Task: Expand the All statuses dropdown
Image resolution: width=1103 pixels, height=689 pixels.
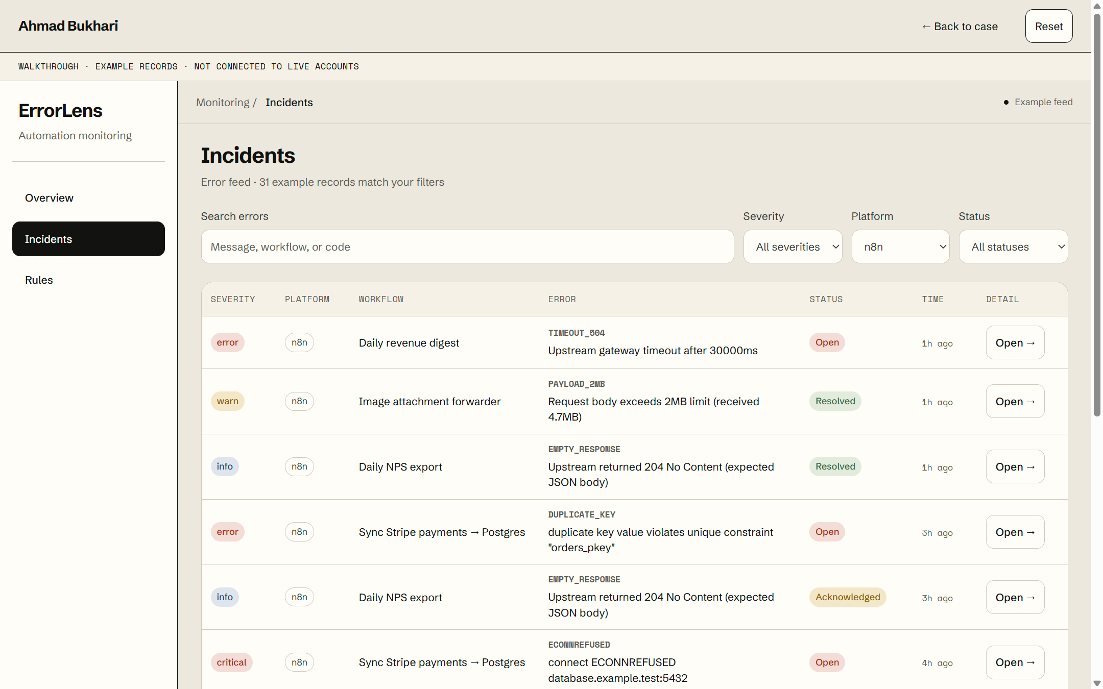Action: (x=1013, y=247)
